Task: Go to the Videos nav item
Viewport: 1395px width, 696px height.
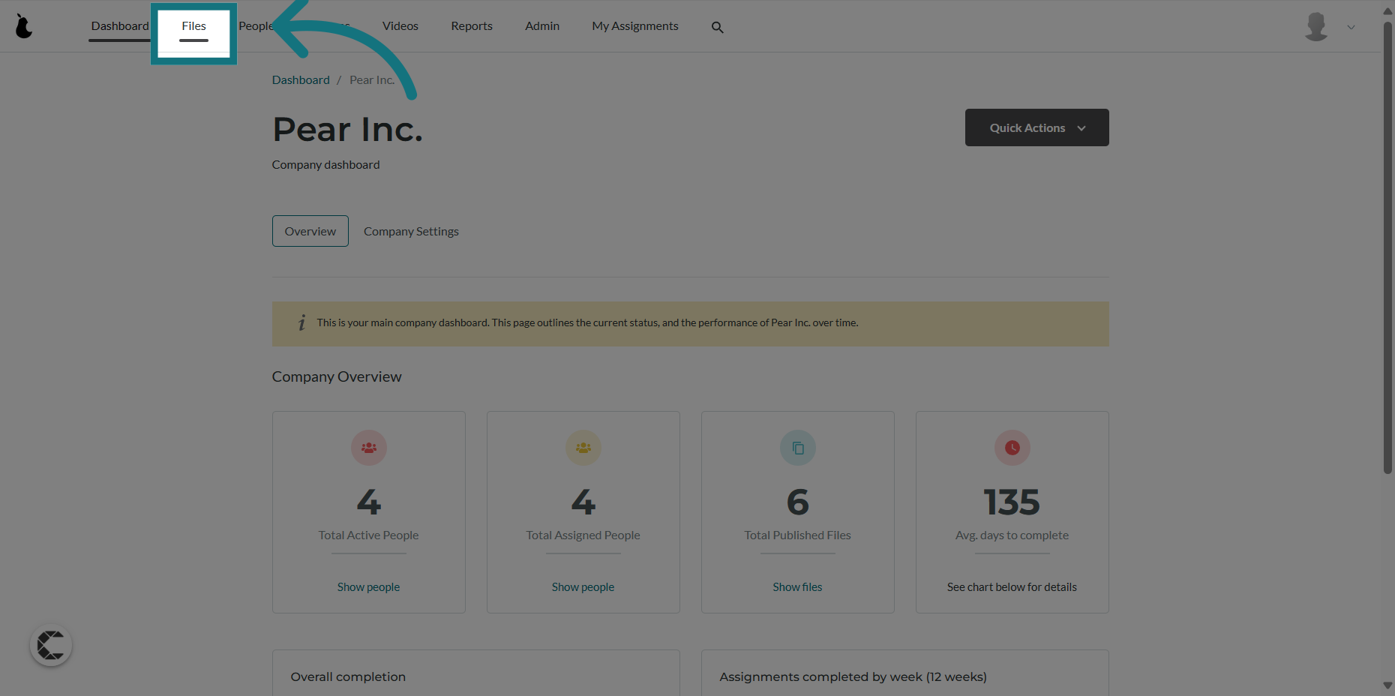Action: (x=400, y=26)
